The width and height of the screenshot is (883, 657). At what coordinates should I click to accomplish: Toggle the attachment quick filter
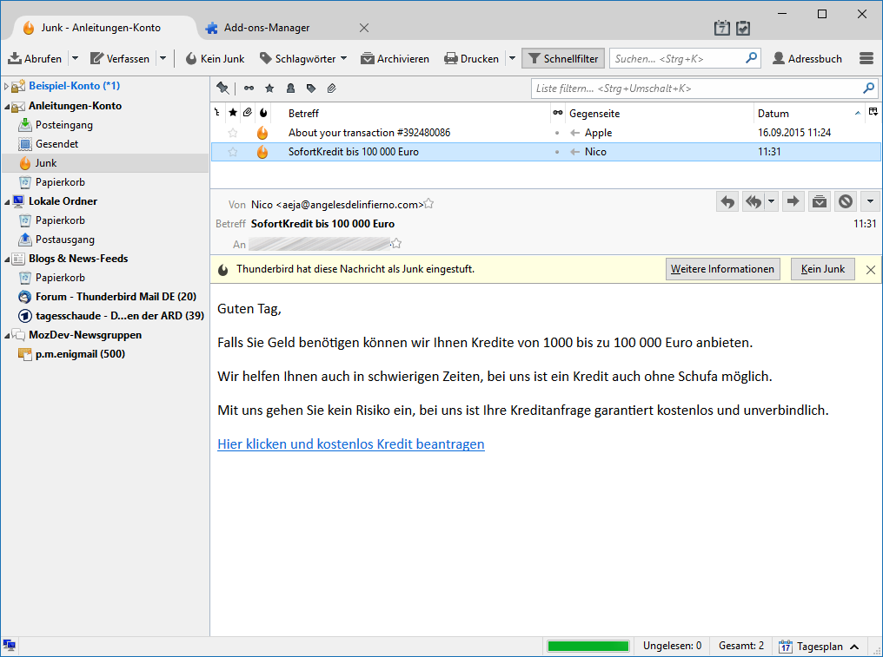coord(332,89)
